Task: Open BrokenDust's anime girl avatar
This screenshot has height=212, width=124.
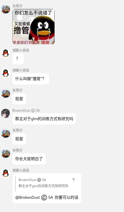Action: coord(6,113)
